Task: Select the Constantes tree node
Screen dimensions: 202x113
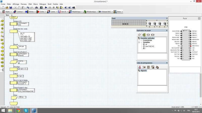Action: coord(147,40)
